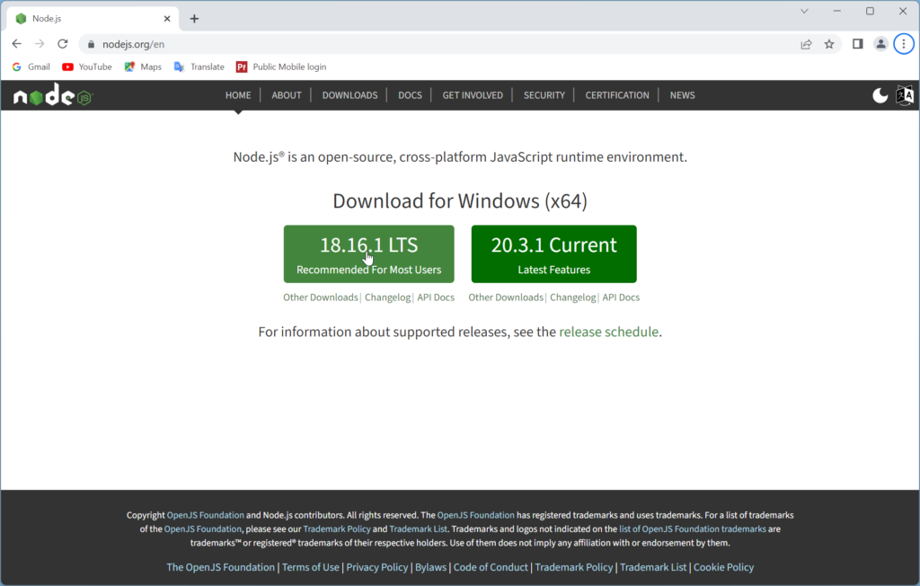The image size is (920, 586).
Task: Click OpenJS Foundation link after Copyright
Action: [206, 515]
